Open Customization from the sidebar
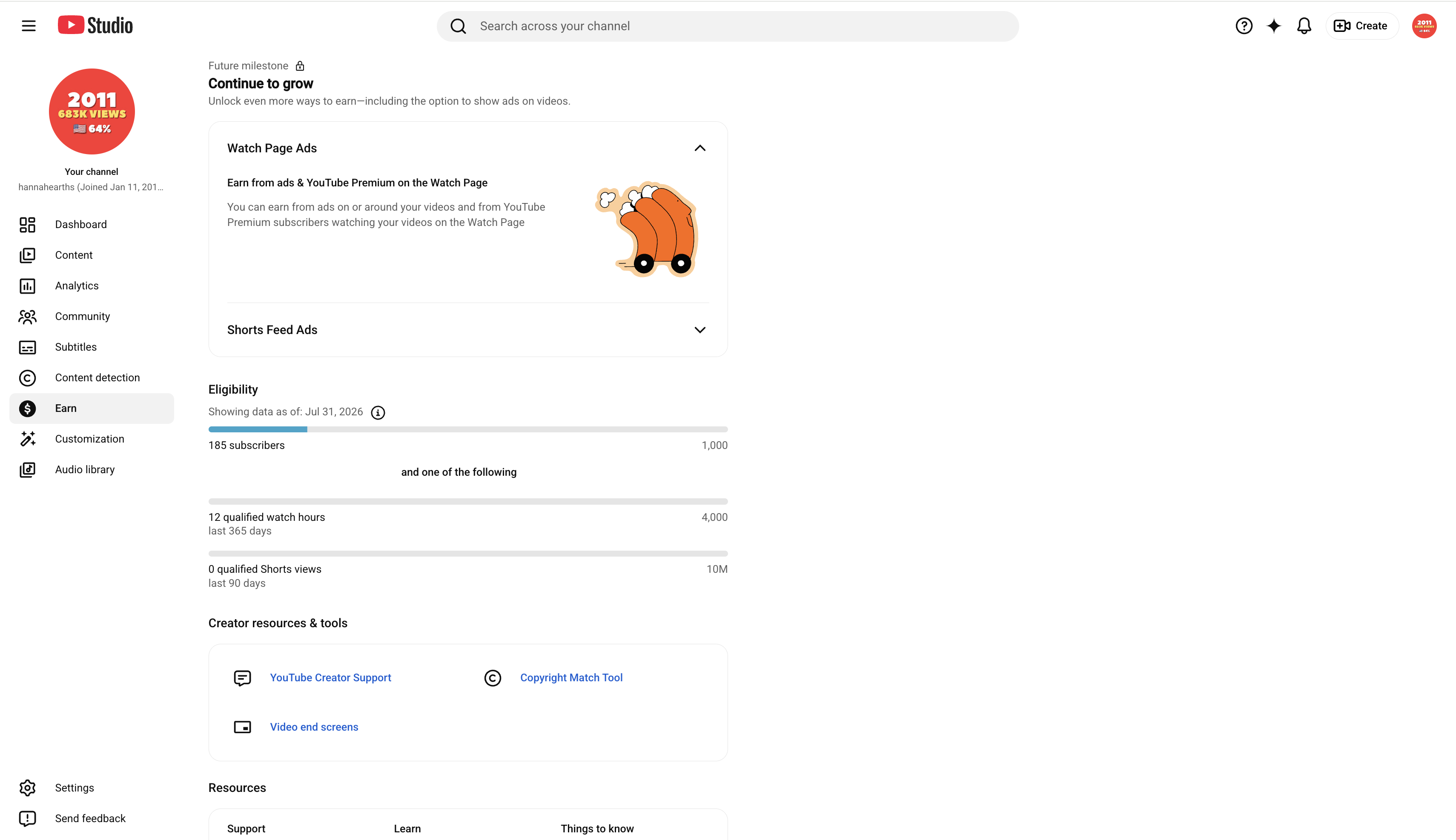The height and width of the screenshot is (840, 1456). (x=92, y=439)
